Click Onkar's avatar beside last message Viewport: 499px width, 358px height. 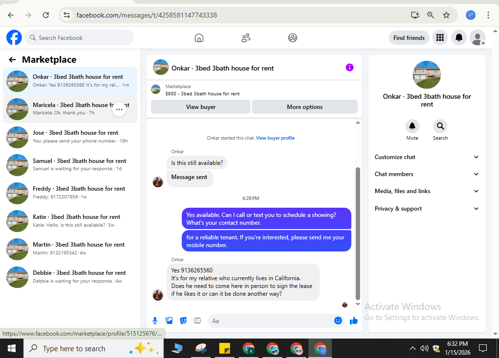click(158, 295)
